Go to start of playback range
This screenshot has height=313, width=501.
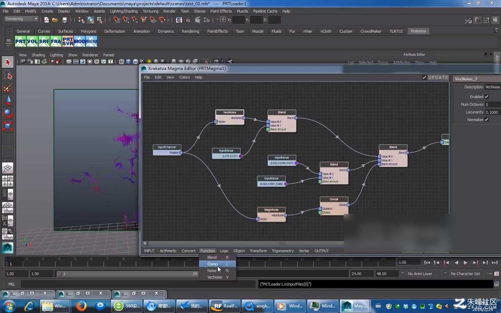point(427,263)
